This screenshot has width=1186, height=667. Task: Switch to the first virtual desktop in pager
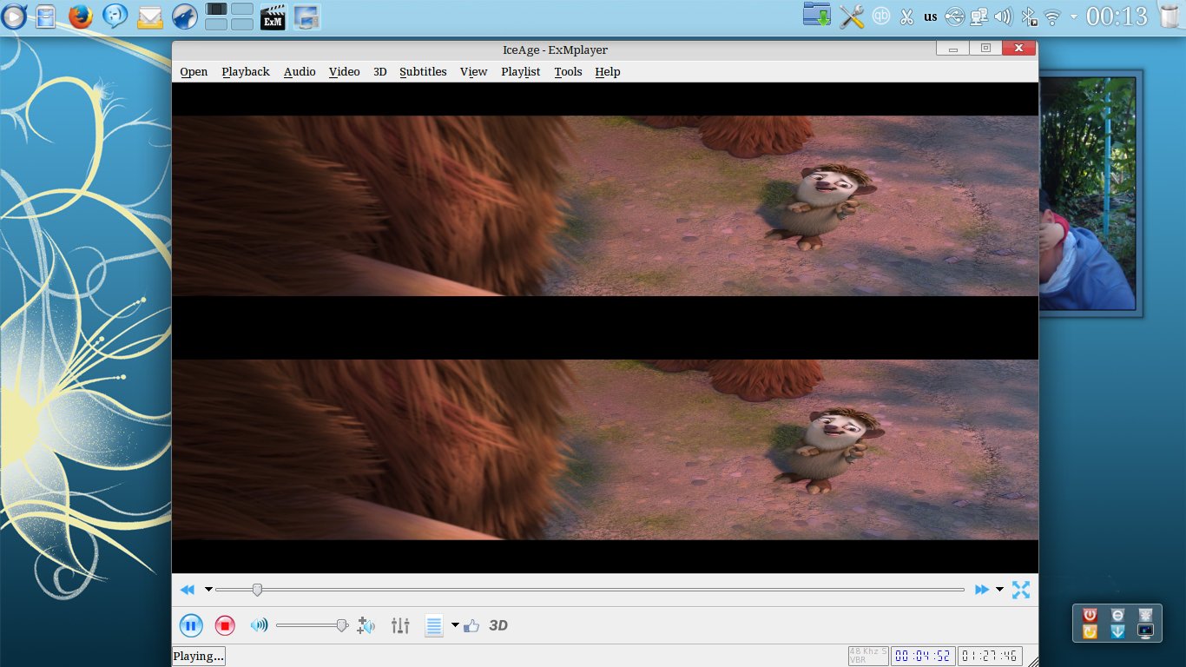click(217, 9)
